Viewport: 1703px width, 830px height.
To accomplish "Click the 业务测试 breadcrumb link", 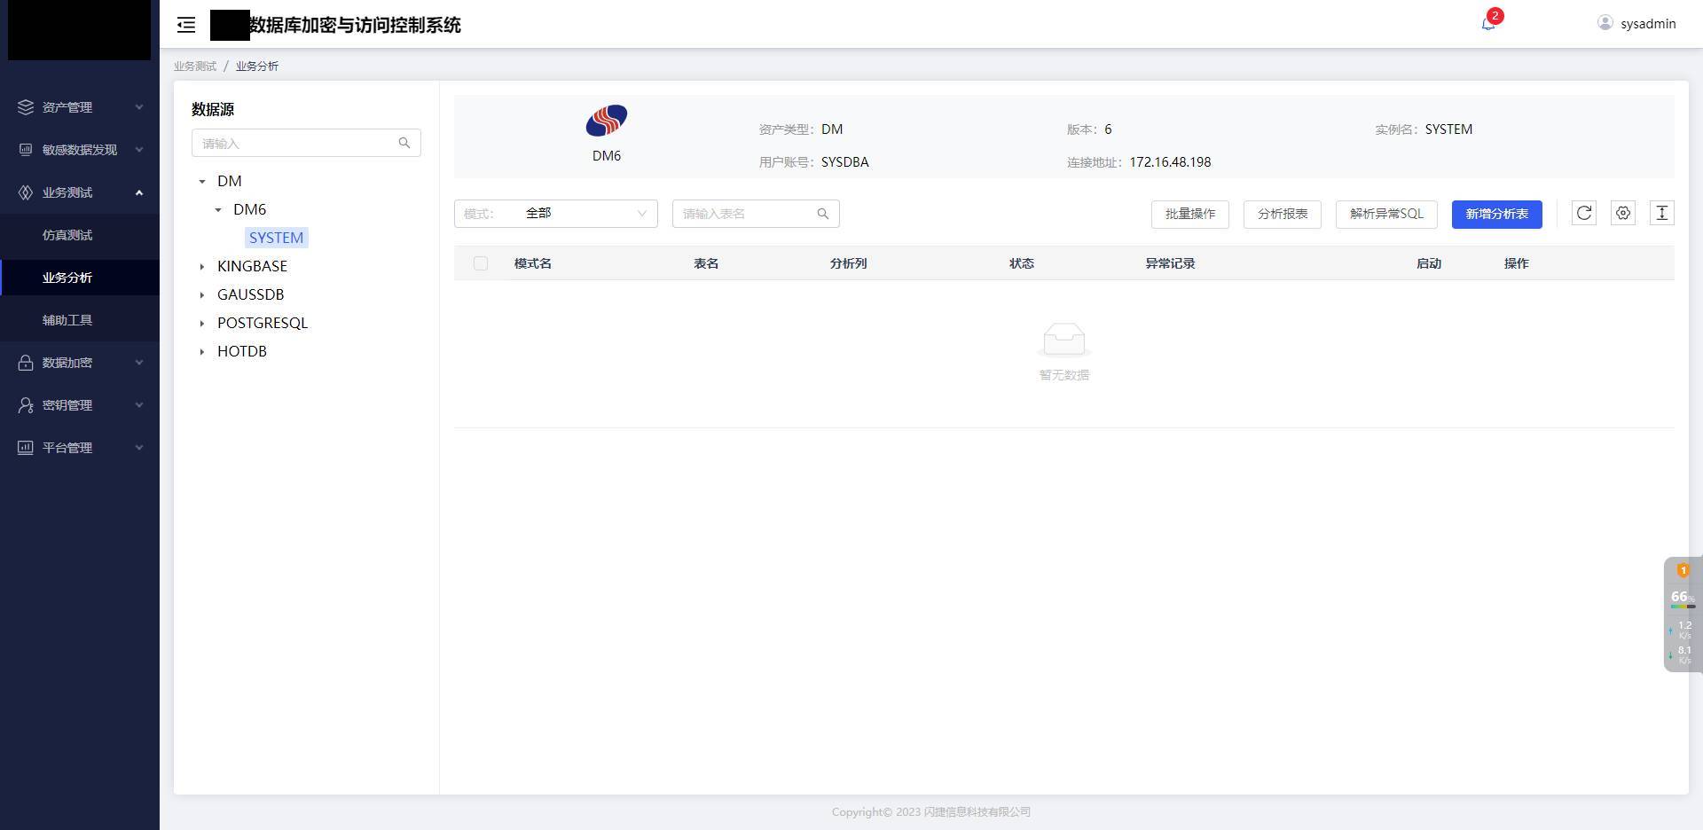I will (195, 67).
